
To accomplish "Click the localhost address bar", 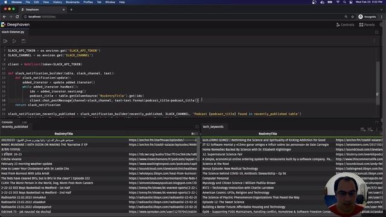I will 182,17.
